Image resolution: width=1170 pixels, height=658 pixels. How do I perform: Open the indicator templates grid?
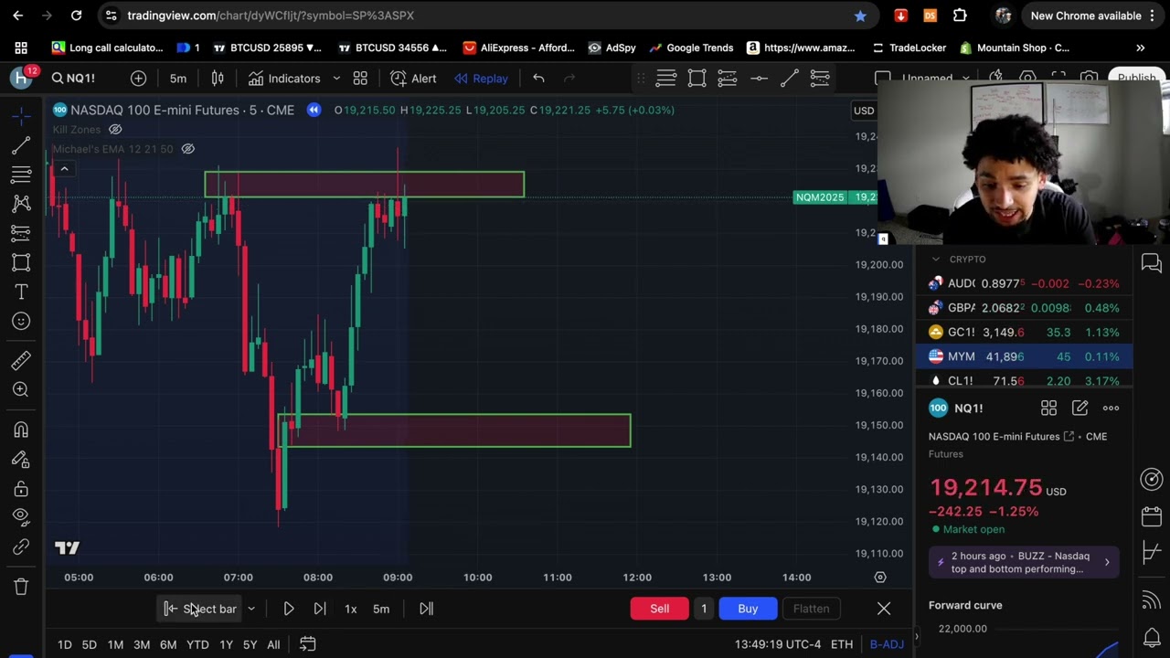tap(360, 79)
